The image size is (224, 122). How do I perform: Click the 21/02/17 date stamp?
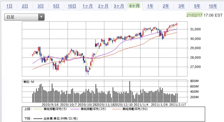[x=194, y=15]
